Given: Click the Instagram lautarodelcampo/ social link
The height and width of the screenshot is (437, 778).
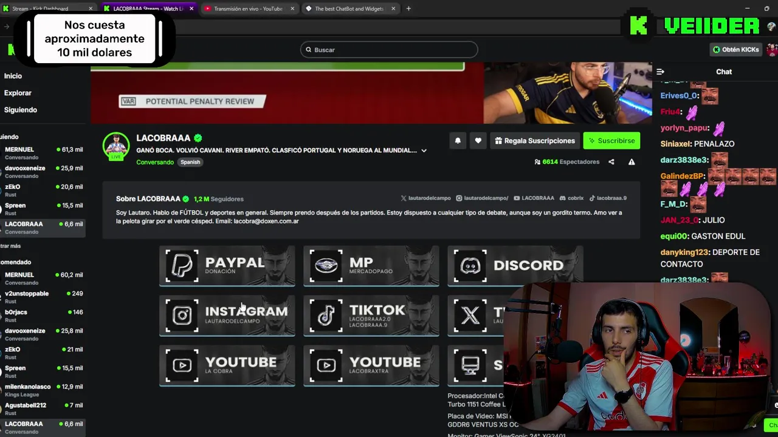Looking at the screenshot, I should pyautogui.click(x=482, y=198).
